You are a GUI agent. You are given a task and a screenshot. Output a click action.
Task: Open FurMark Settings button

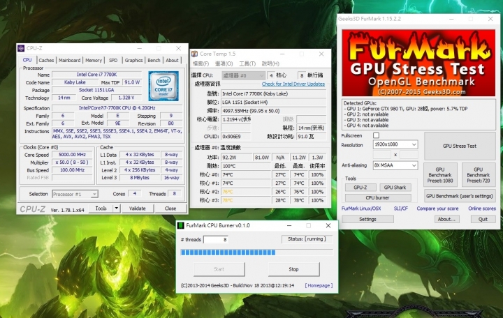(367, 219)
